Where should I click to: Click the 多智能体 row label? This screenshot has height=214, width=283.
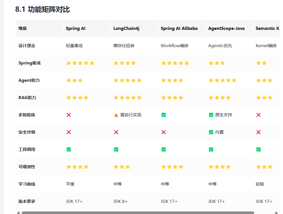click(x=27, y=115)
